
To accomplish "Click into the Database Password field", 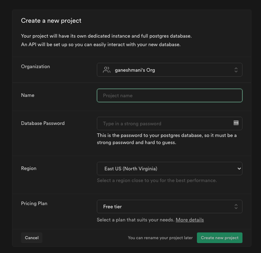I will pyautogui.click(x=164, y=123).
